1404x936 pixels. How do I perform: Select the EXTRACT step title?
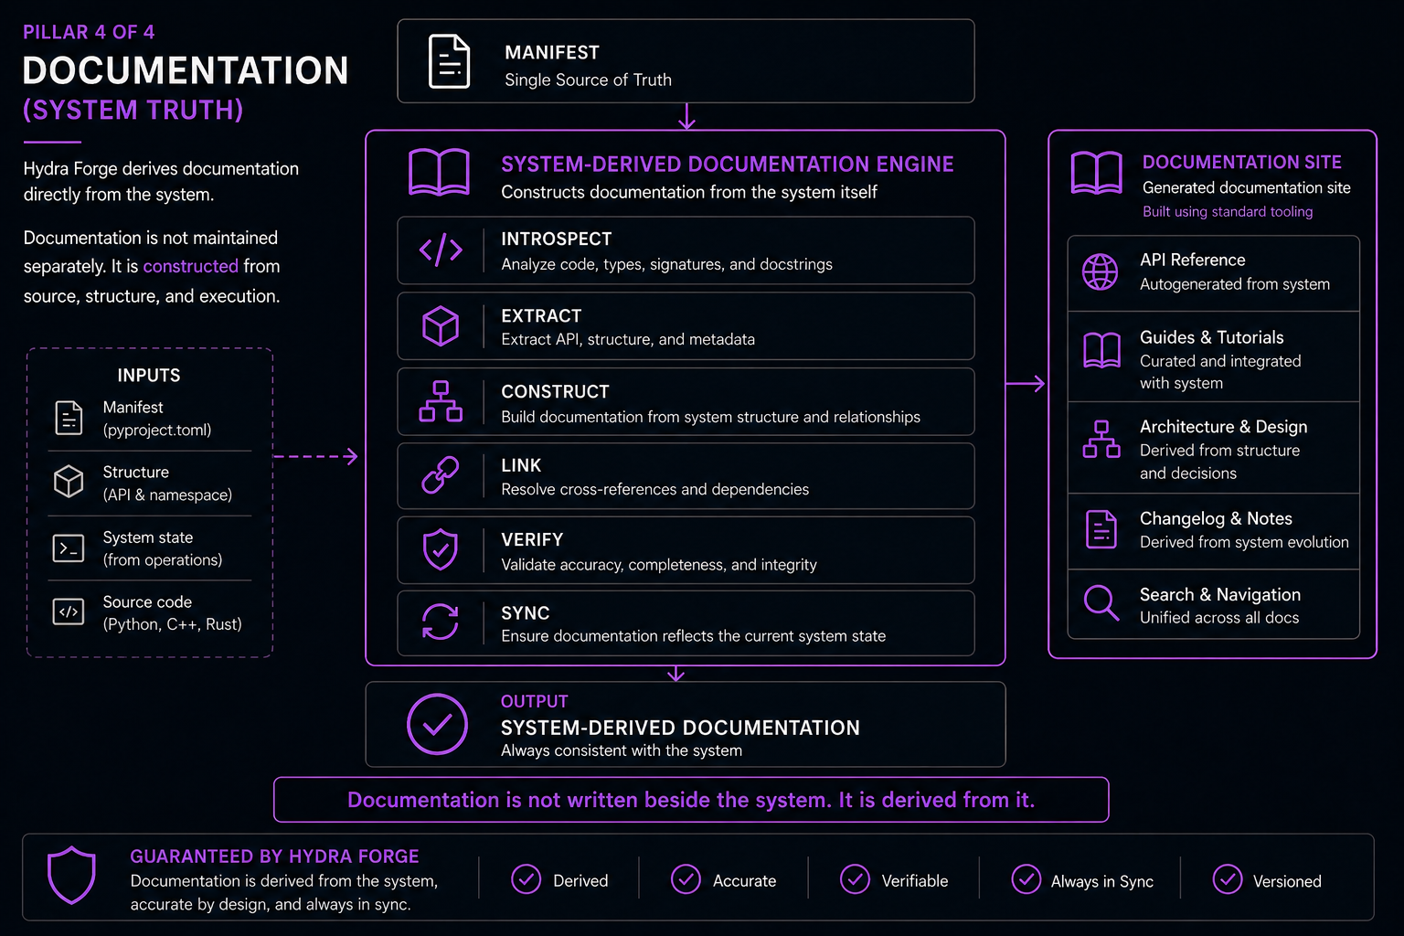(x=541, y=315)
